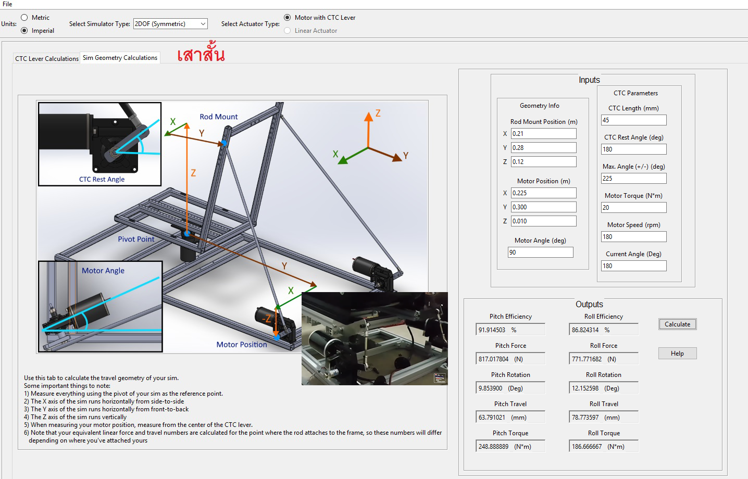Click the Pitch Efficiency output field
The width and height of the screenshot is (748, 479).
tap(510, 330)
